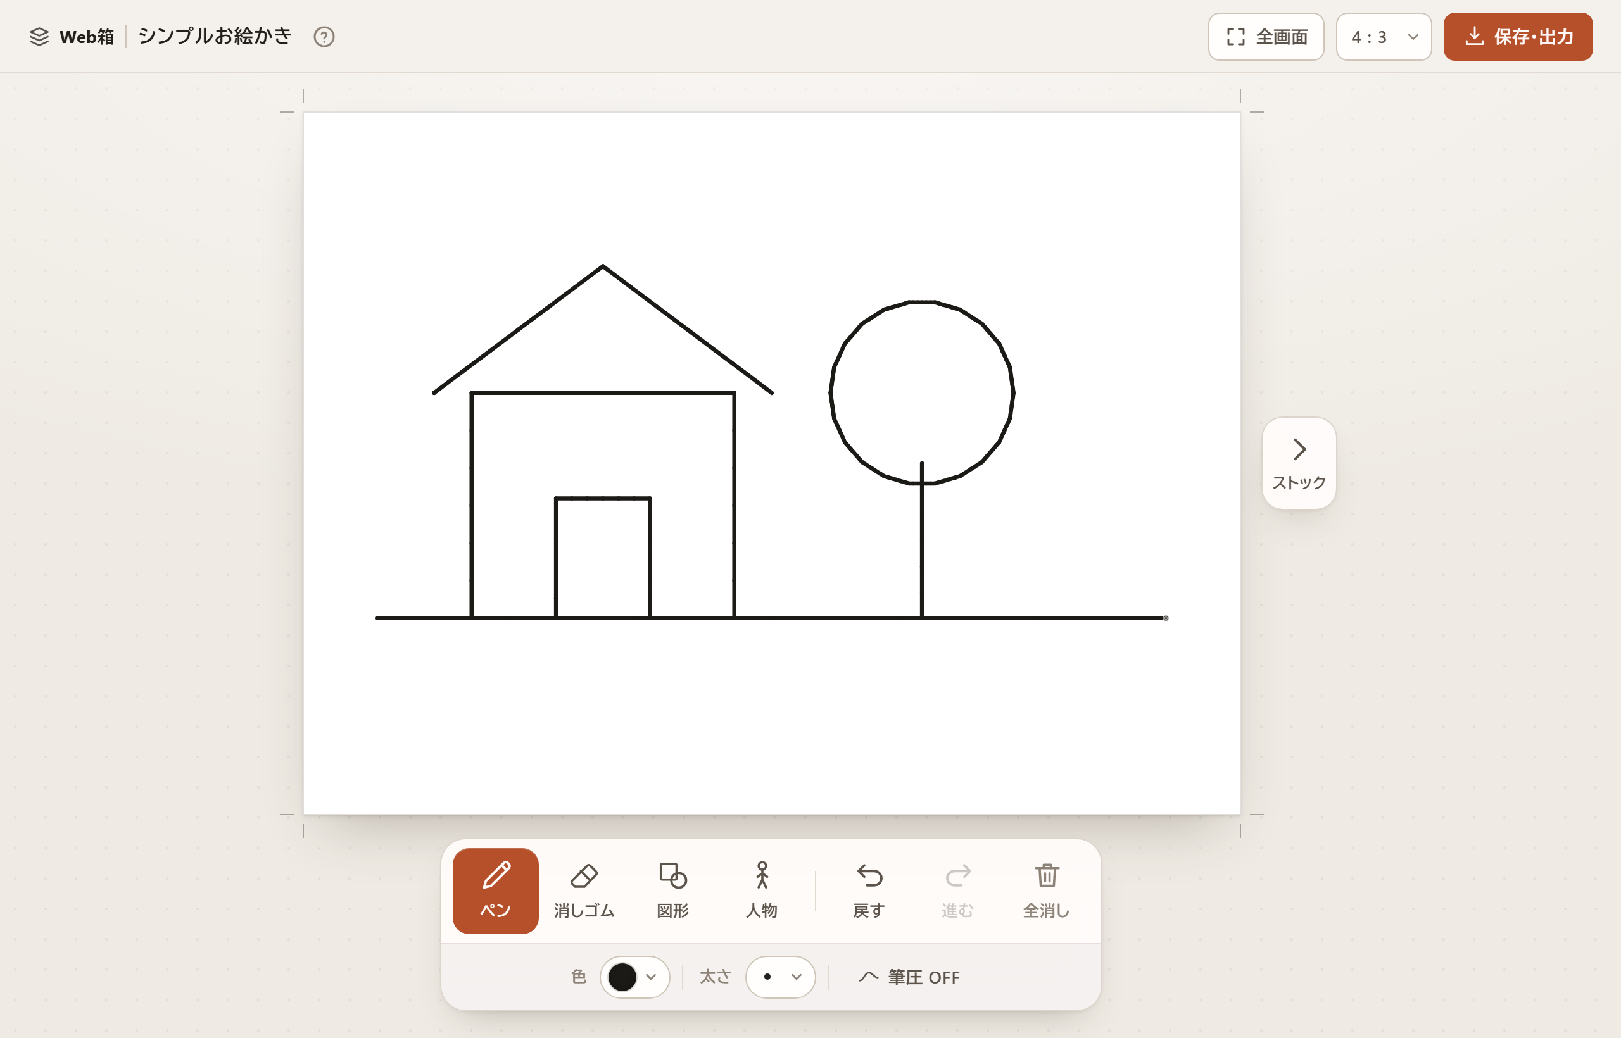Viewport: 1621px width, 1038px height.
Task: Select the ペン (pen) tool
Action: pos(495,891)
